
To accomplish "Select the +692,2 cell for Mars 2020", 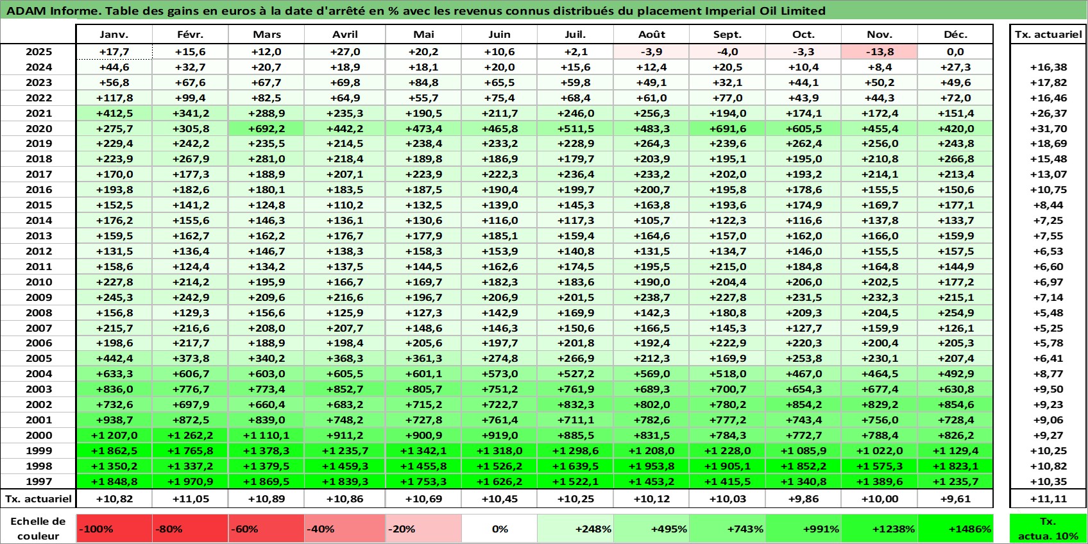I will tap(266, 128).
